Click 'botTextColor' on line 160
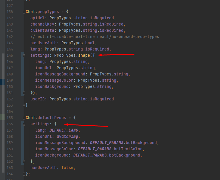Image resolution: width=220 pixels, height=180 pixels. [128, 149]
